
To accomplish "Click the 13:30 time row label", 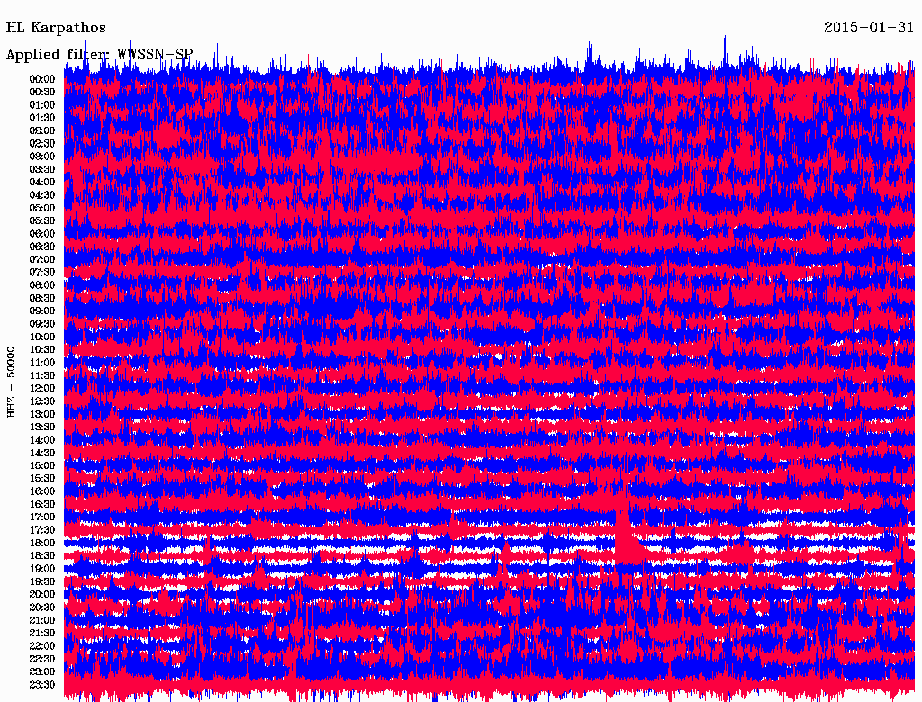I will click(42, 427).
